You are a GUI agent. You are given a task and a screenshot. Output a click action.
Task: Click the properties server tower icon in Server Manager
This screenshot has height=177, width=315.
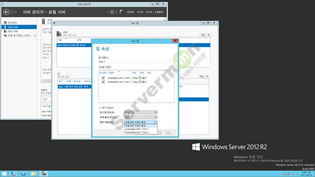coord(43,21)
